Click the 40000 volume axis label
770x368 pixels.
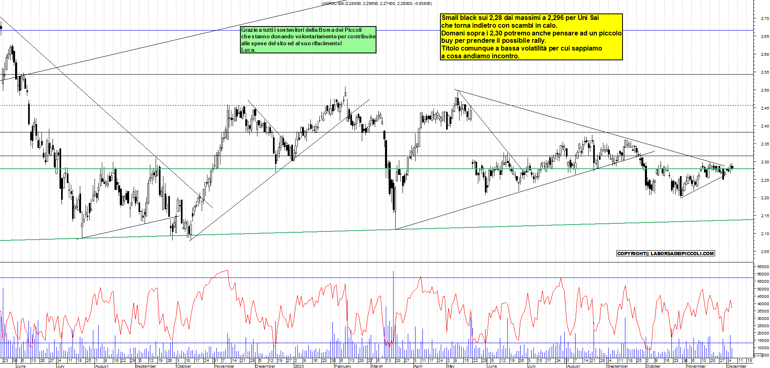pyautogui.click(x=763, y=304)
